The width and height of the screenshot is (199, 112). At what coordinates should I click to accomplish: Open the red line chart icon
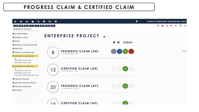click(185, 26)
